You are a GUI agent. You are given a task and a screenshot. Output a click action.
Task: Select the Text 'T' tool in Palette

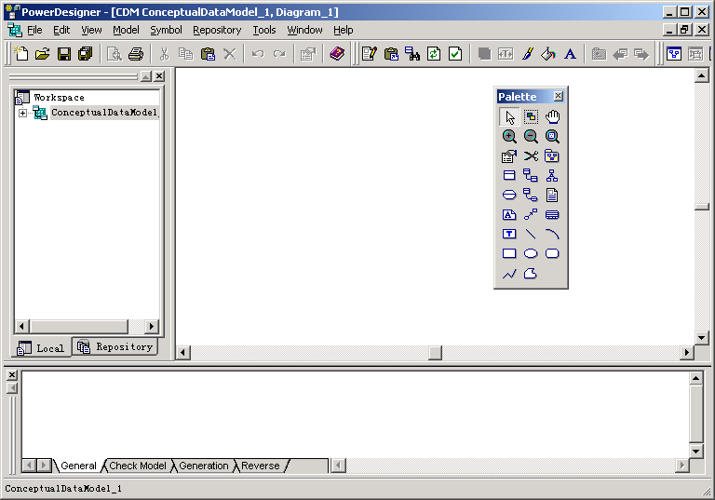(509, 235)
